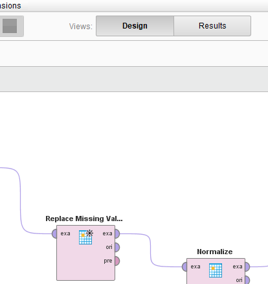Click the gray breadcrumb bar above canvas
The image size is (268, 284).
[x=134, y=79]
